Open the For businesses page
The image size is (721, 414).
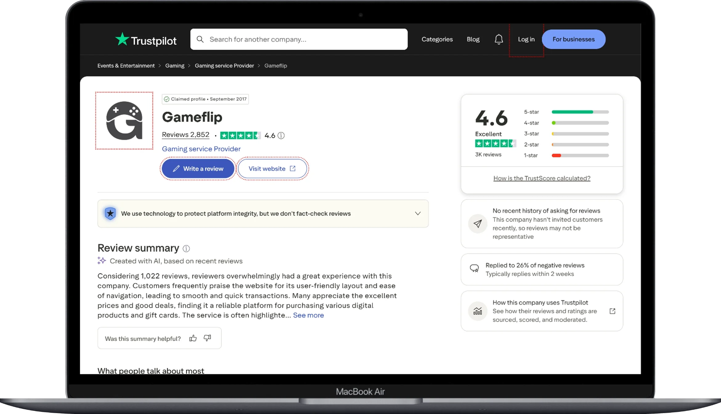(x=573, y=39)
